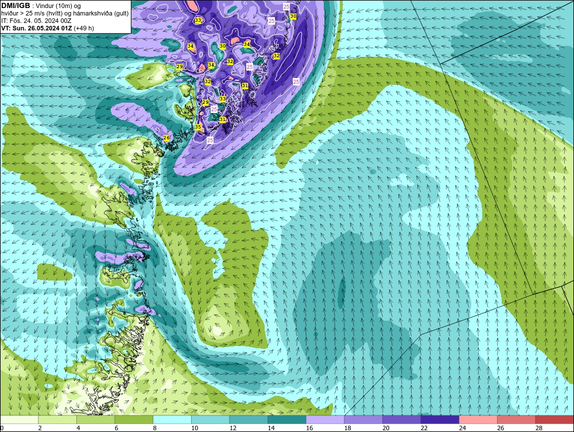
Task: Select the 14–16 m/s dark teal legend swatch
Action: pyautogui.click(x=287, y=419)
